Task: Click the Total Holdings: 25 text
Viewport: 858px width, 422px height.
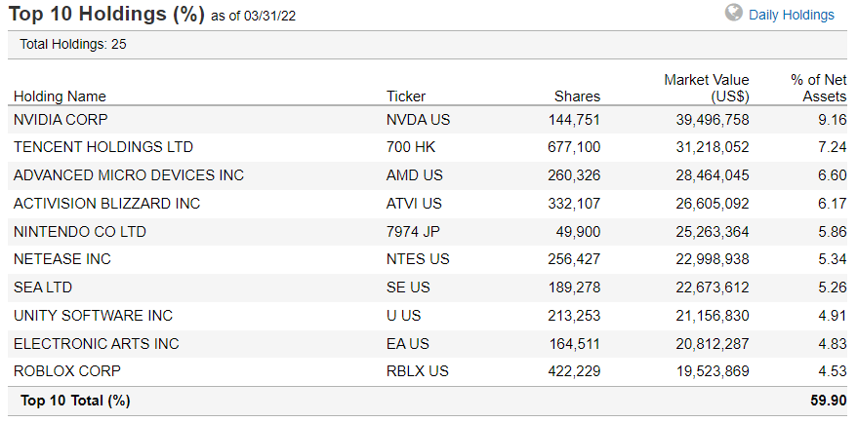Action: pos(73,44)
